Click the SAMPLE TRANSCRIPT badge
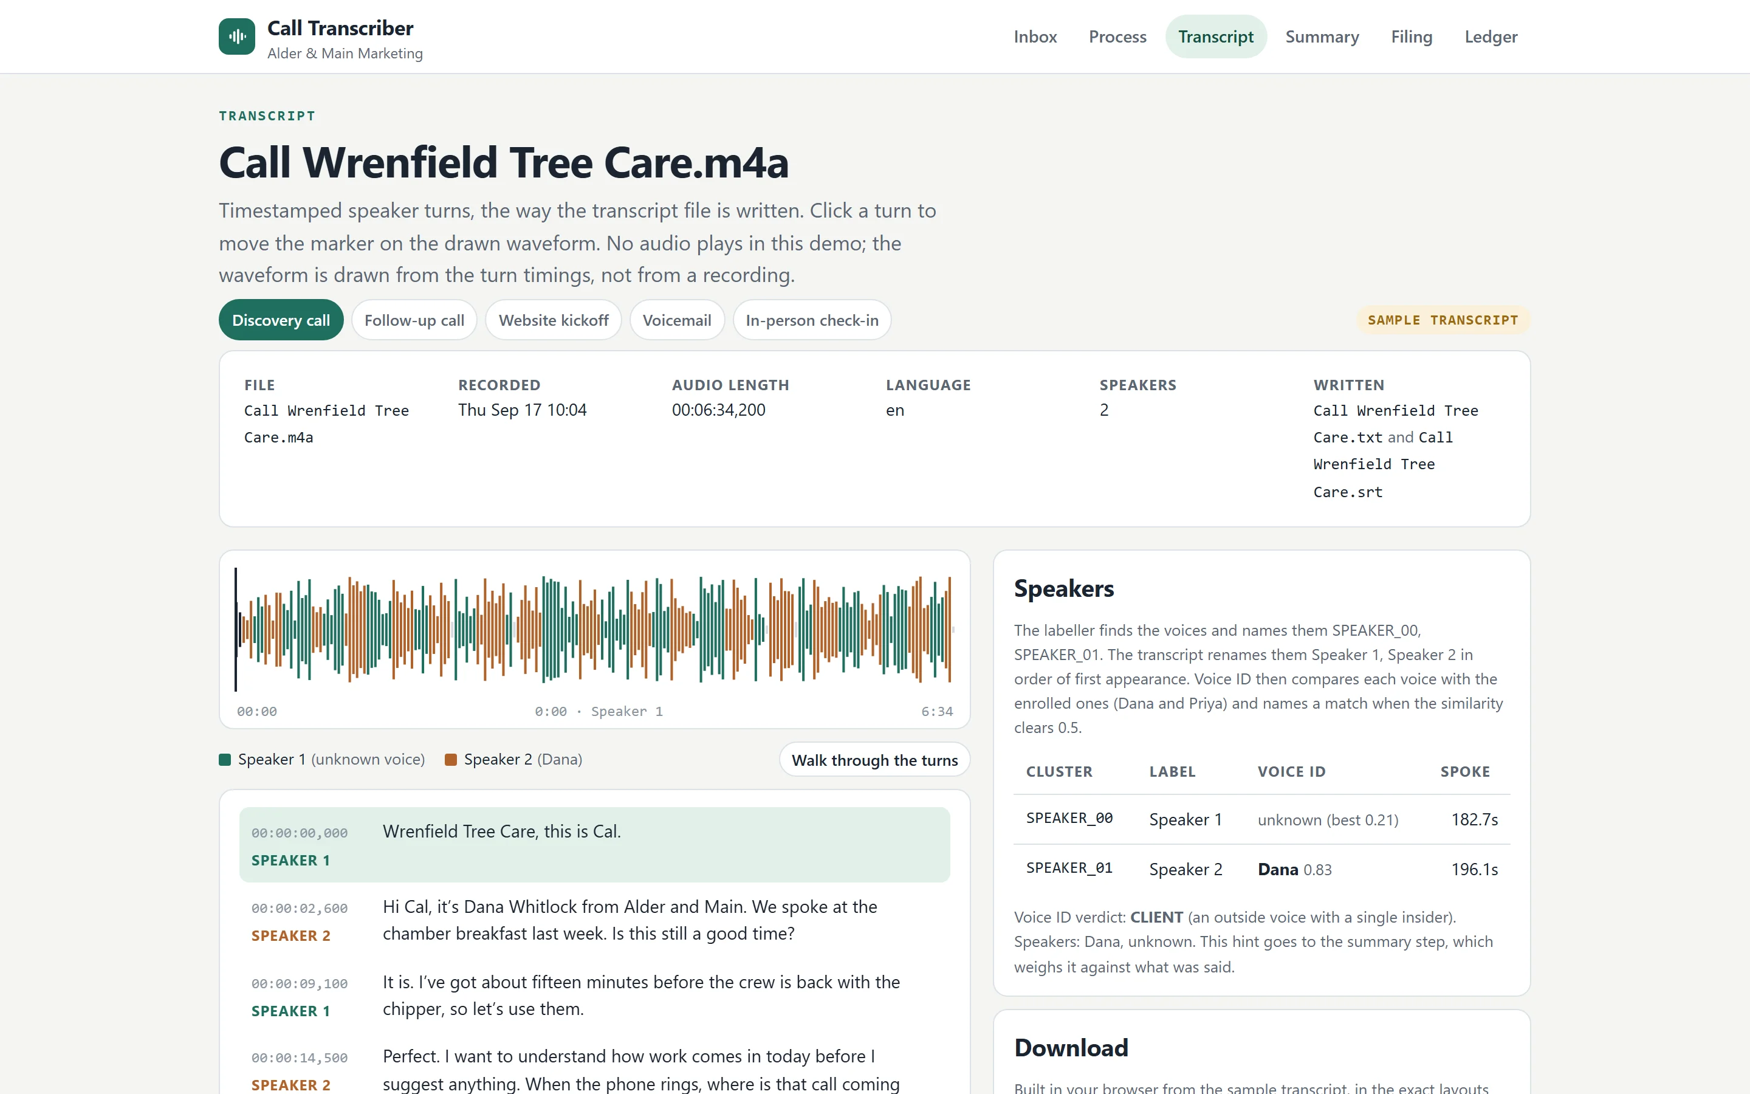This screenshot has height=1094, width=1750. pyautogui.click(x=1443, y=320)
